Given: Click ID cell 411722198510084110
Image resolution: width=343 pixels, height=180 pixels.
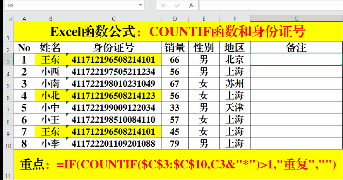Looking at the screenshot, I should point(113,119).
